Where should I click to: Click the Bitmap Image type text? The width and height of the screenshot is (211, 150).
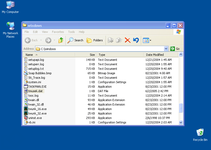point(107,73)
